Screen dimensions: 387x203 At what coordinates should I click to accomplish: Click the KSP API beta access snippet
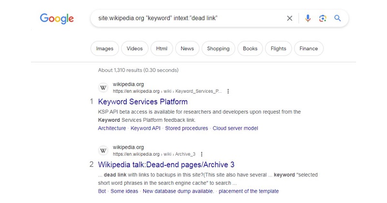coord(199,116)
